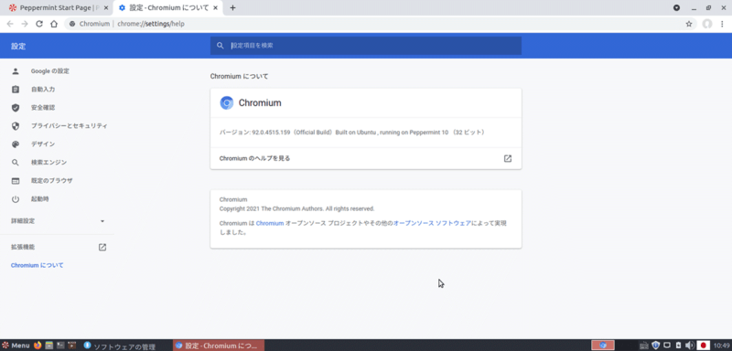Open a new browser tab
Screen dimensions: 732x351
point(233,8)
